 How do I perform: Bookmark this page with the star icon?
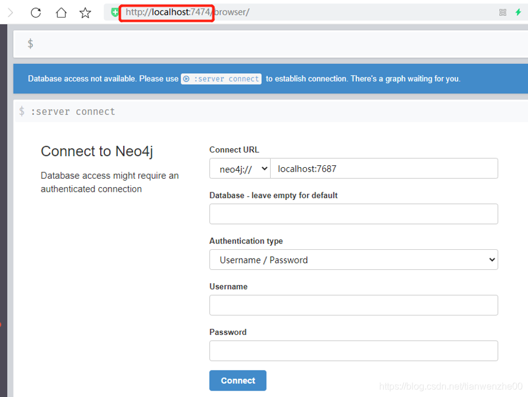click(85, 12)
